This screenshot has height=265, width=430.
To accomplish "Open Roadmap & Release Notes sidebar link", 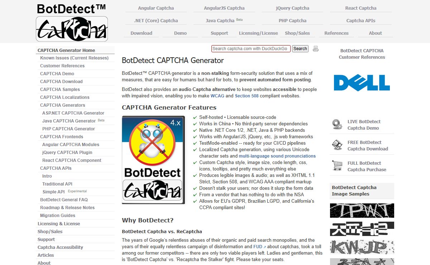I will 67,208.
